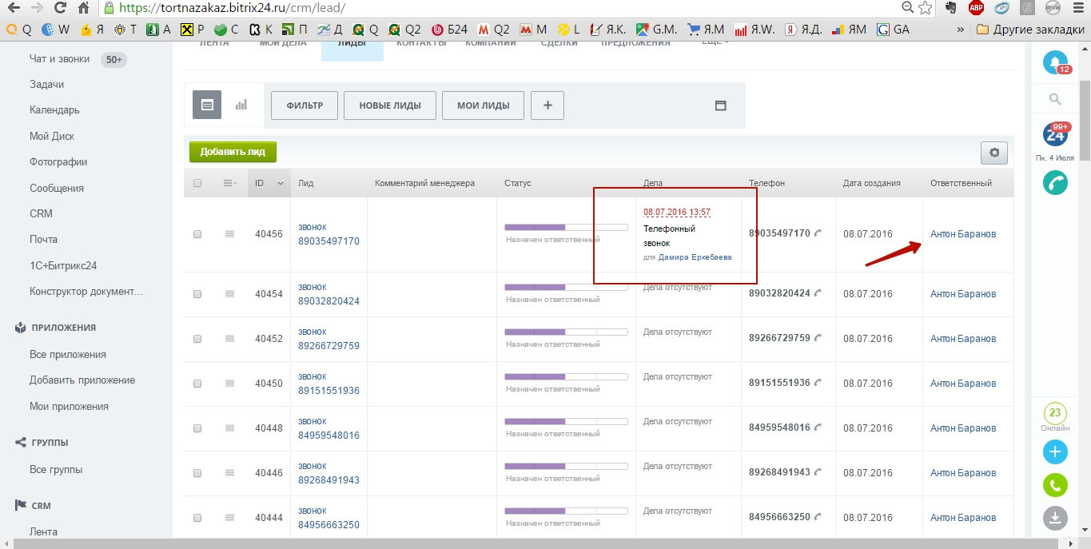Open row actions menu for lead 40454
The height and width of the screenshot is (549, 1091).
click(x=230, y=293)
